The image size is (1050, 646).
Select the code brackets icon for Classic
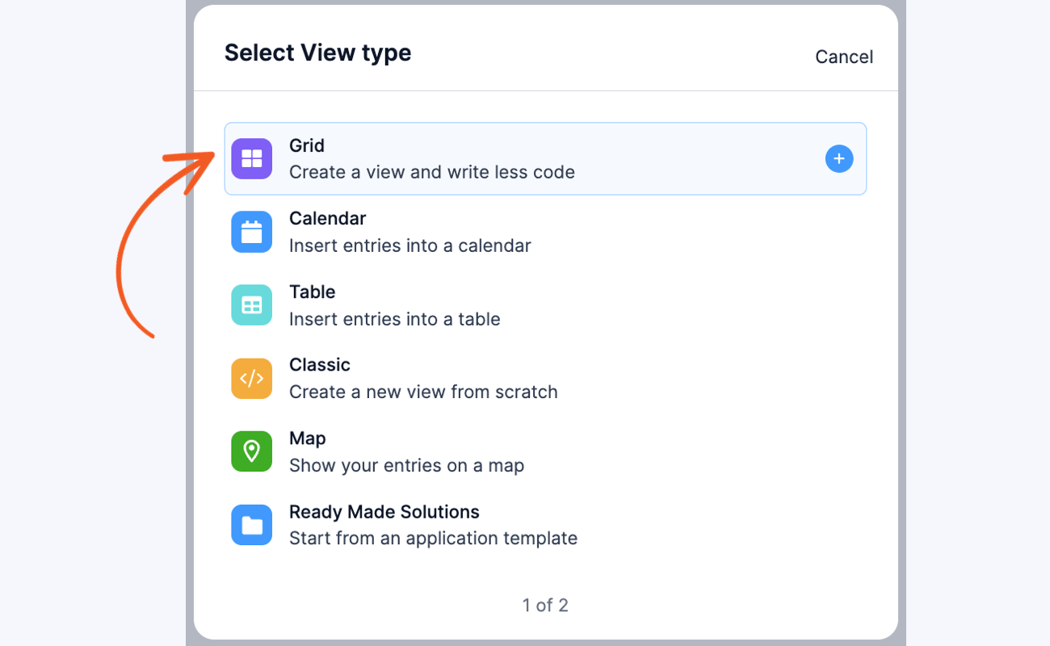pyautogui.click(x=251, y=378)
